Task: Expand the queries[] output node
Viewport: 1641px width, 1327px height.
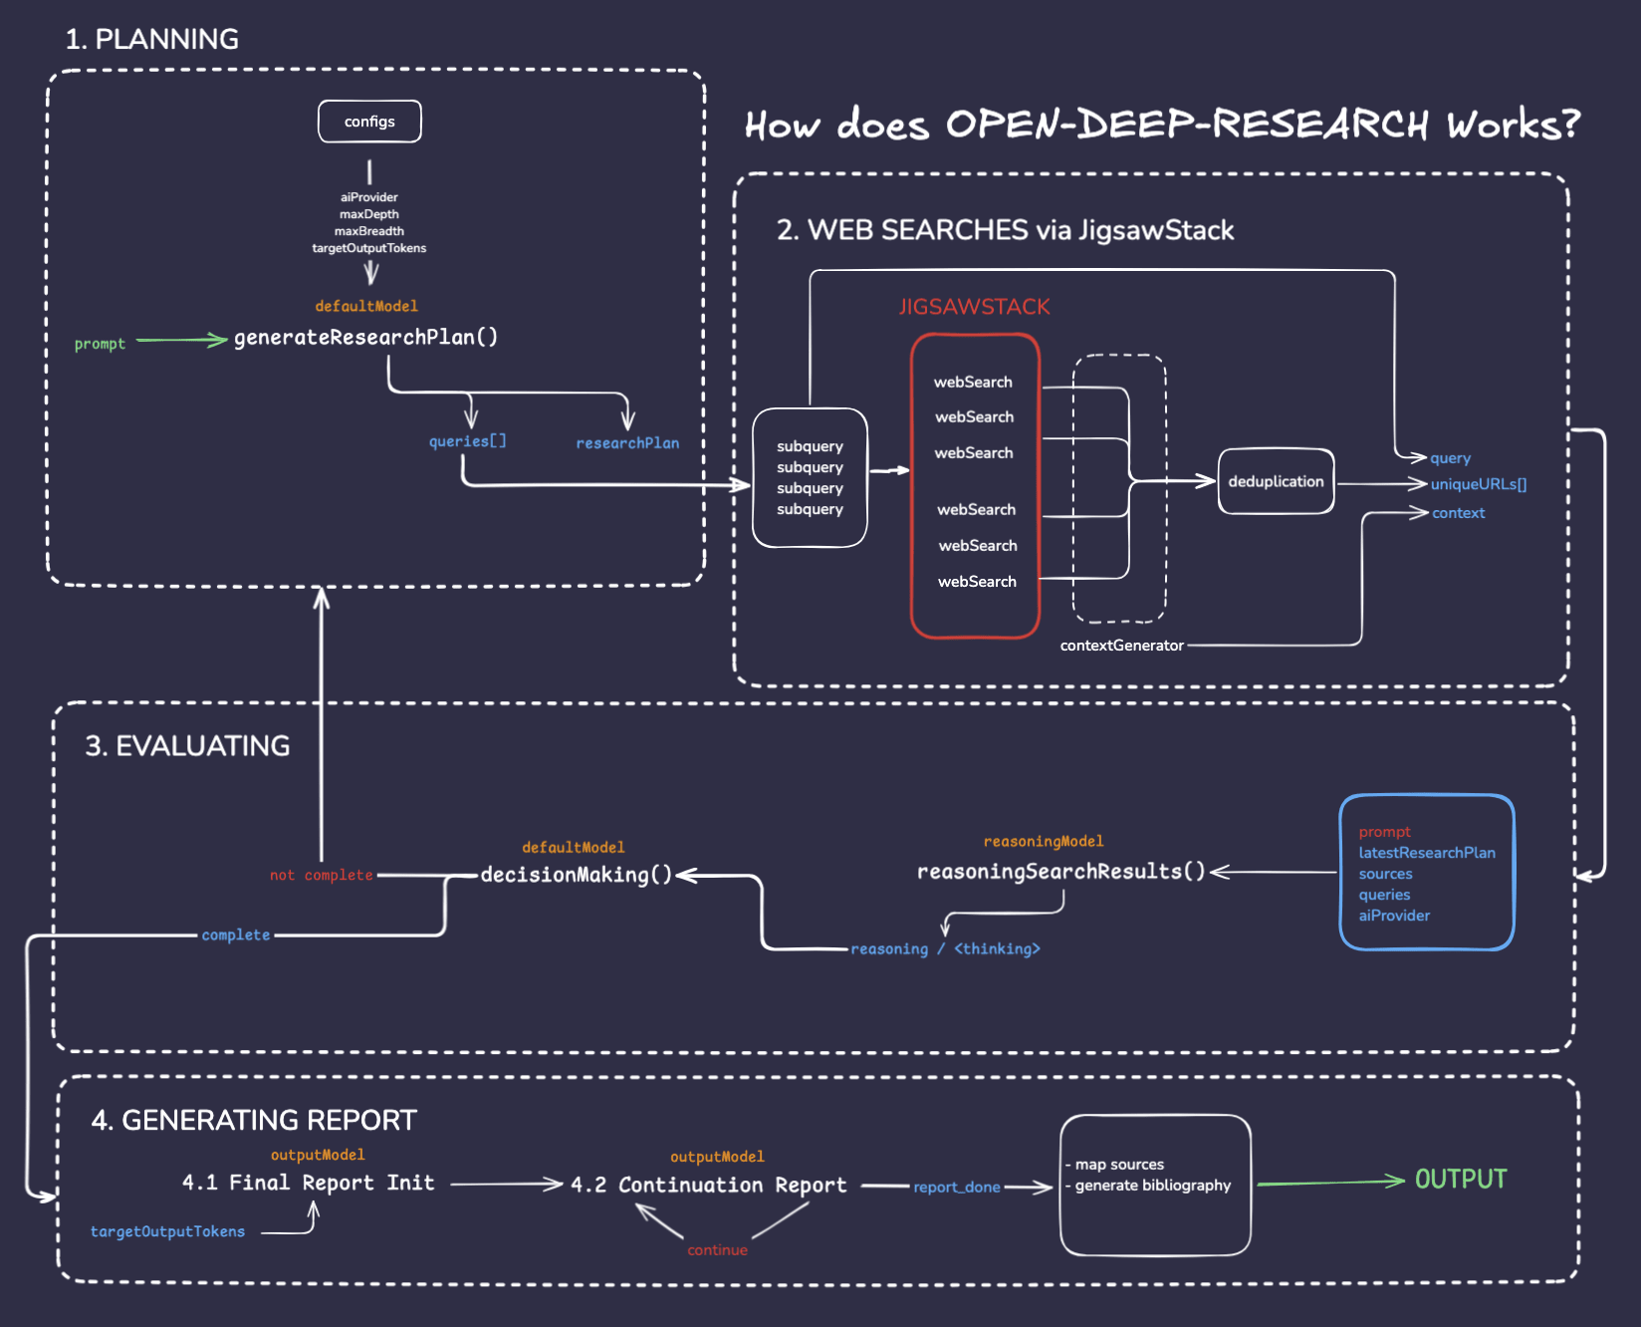Action: click(x=467, y=440)
